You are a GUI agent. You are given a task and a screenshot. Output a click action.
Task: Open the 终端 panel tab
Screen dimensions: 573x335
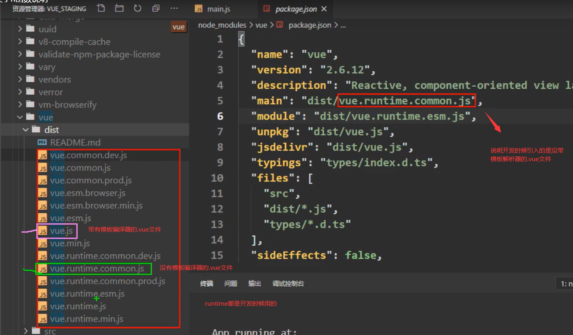click(207, 283)
